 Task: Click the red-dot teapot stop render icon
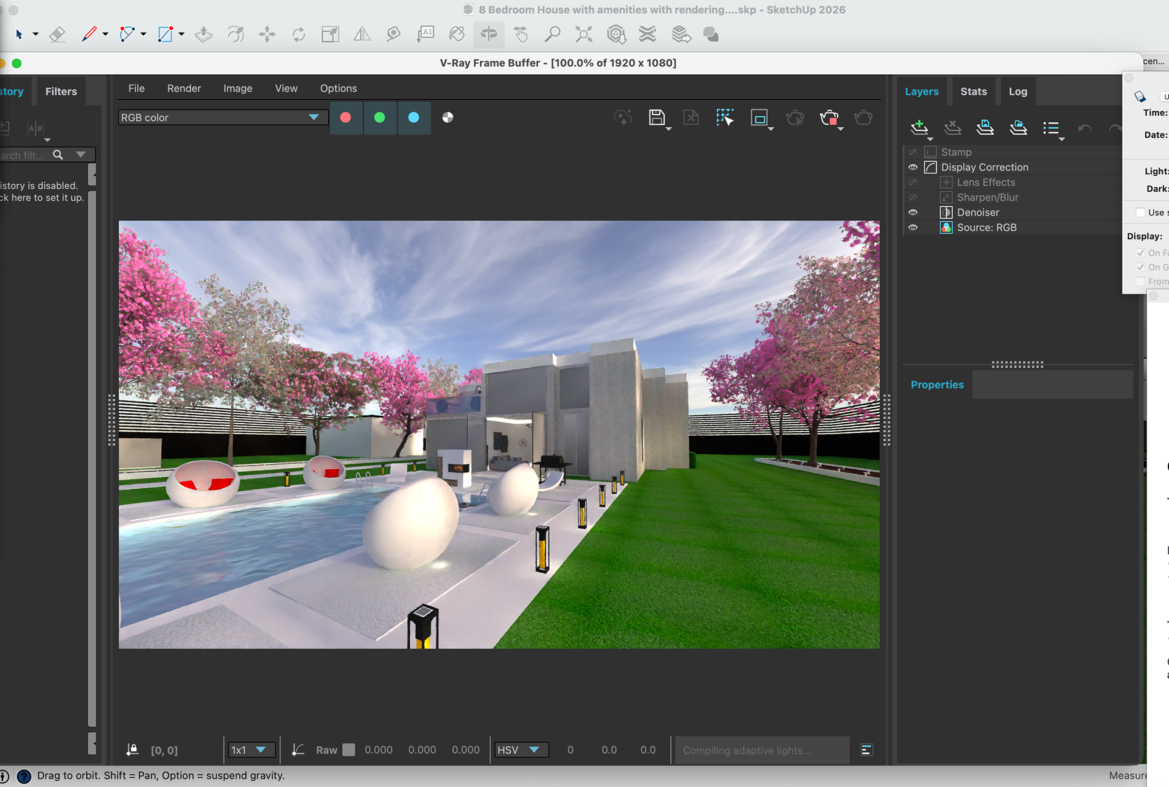coord(829,117)
